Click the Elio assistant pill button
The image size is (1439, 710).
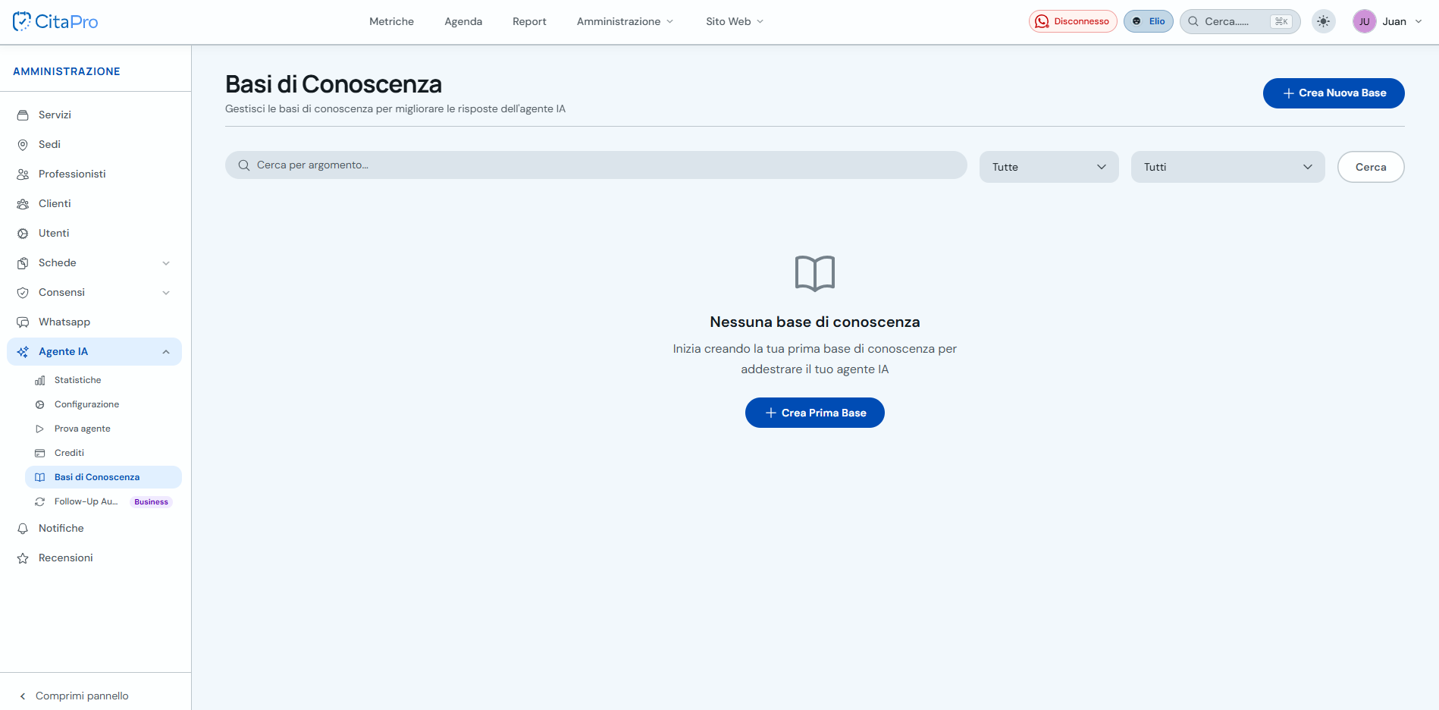[x=1148, y=21]
